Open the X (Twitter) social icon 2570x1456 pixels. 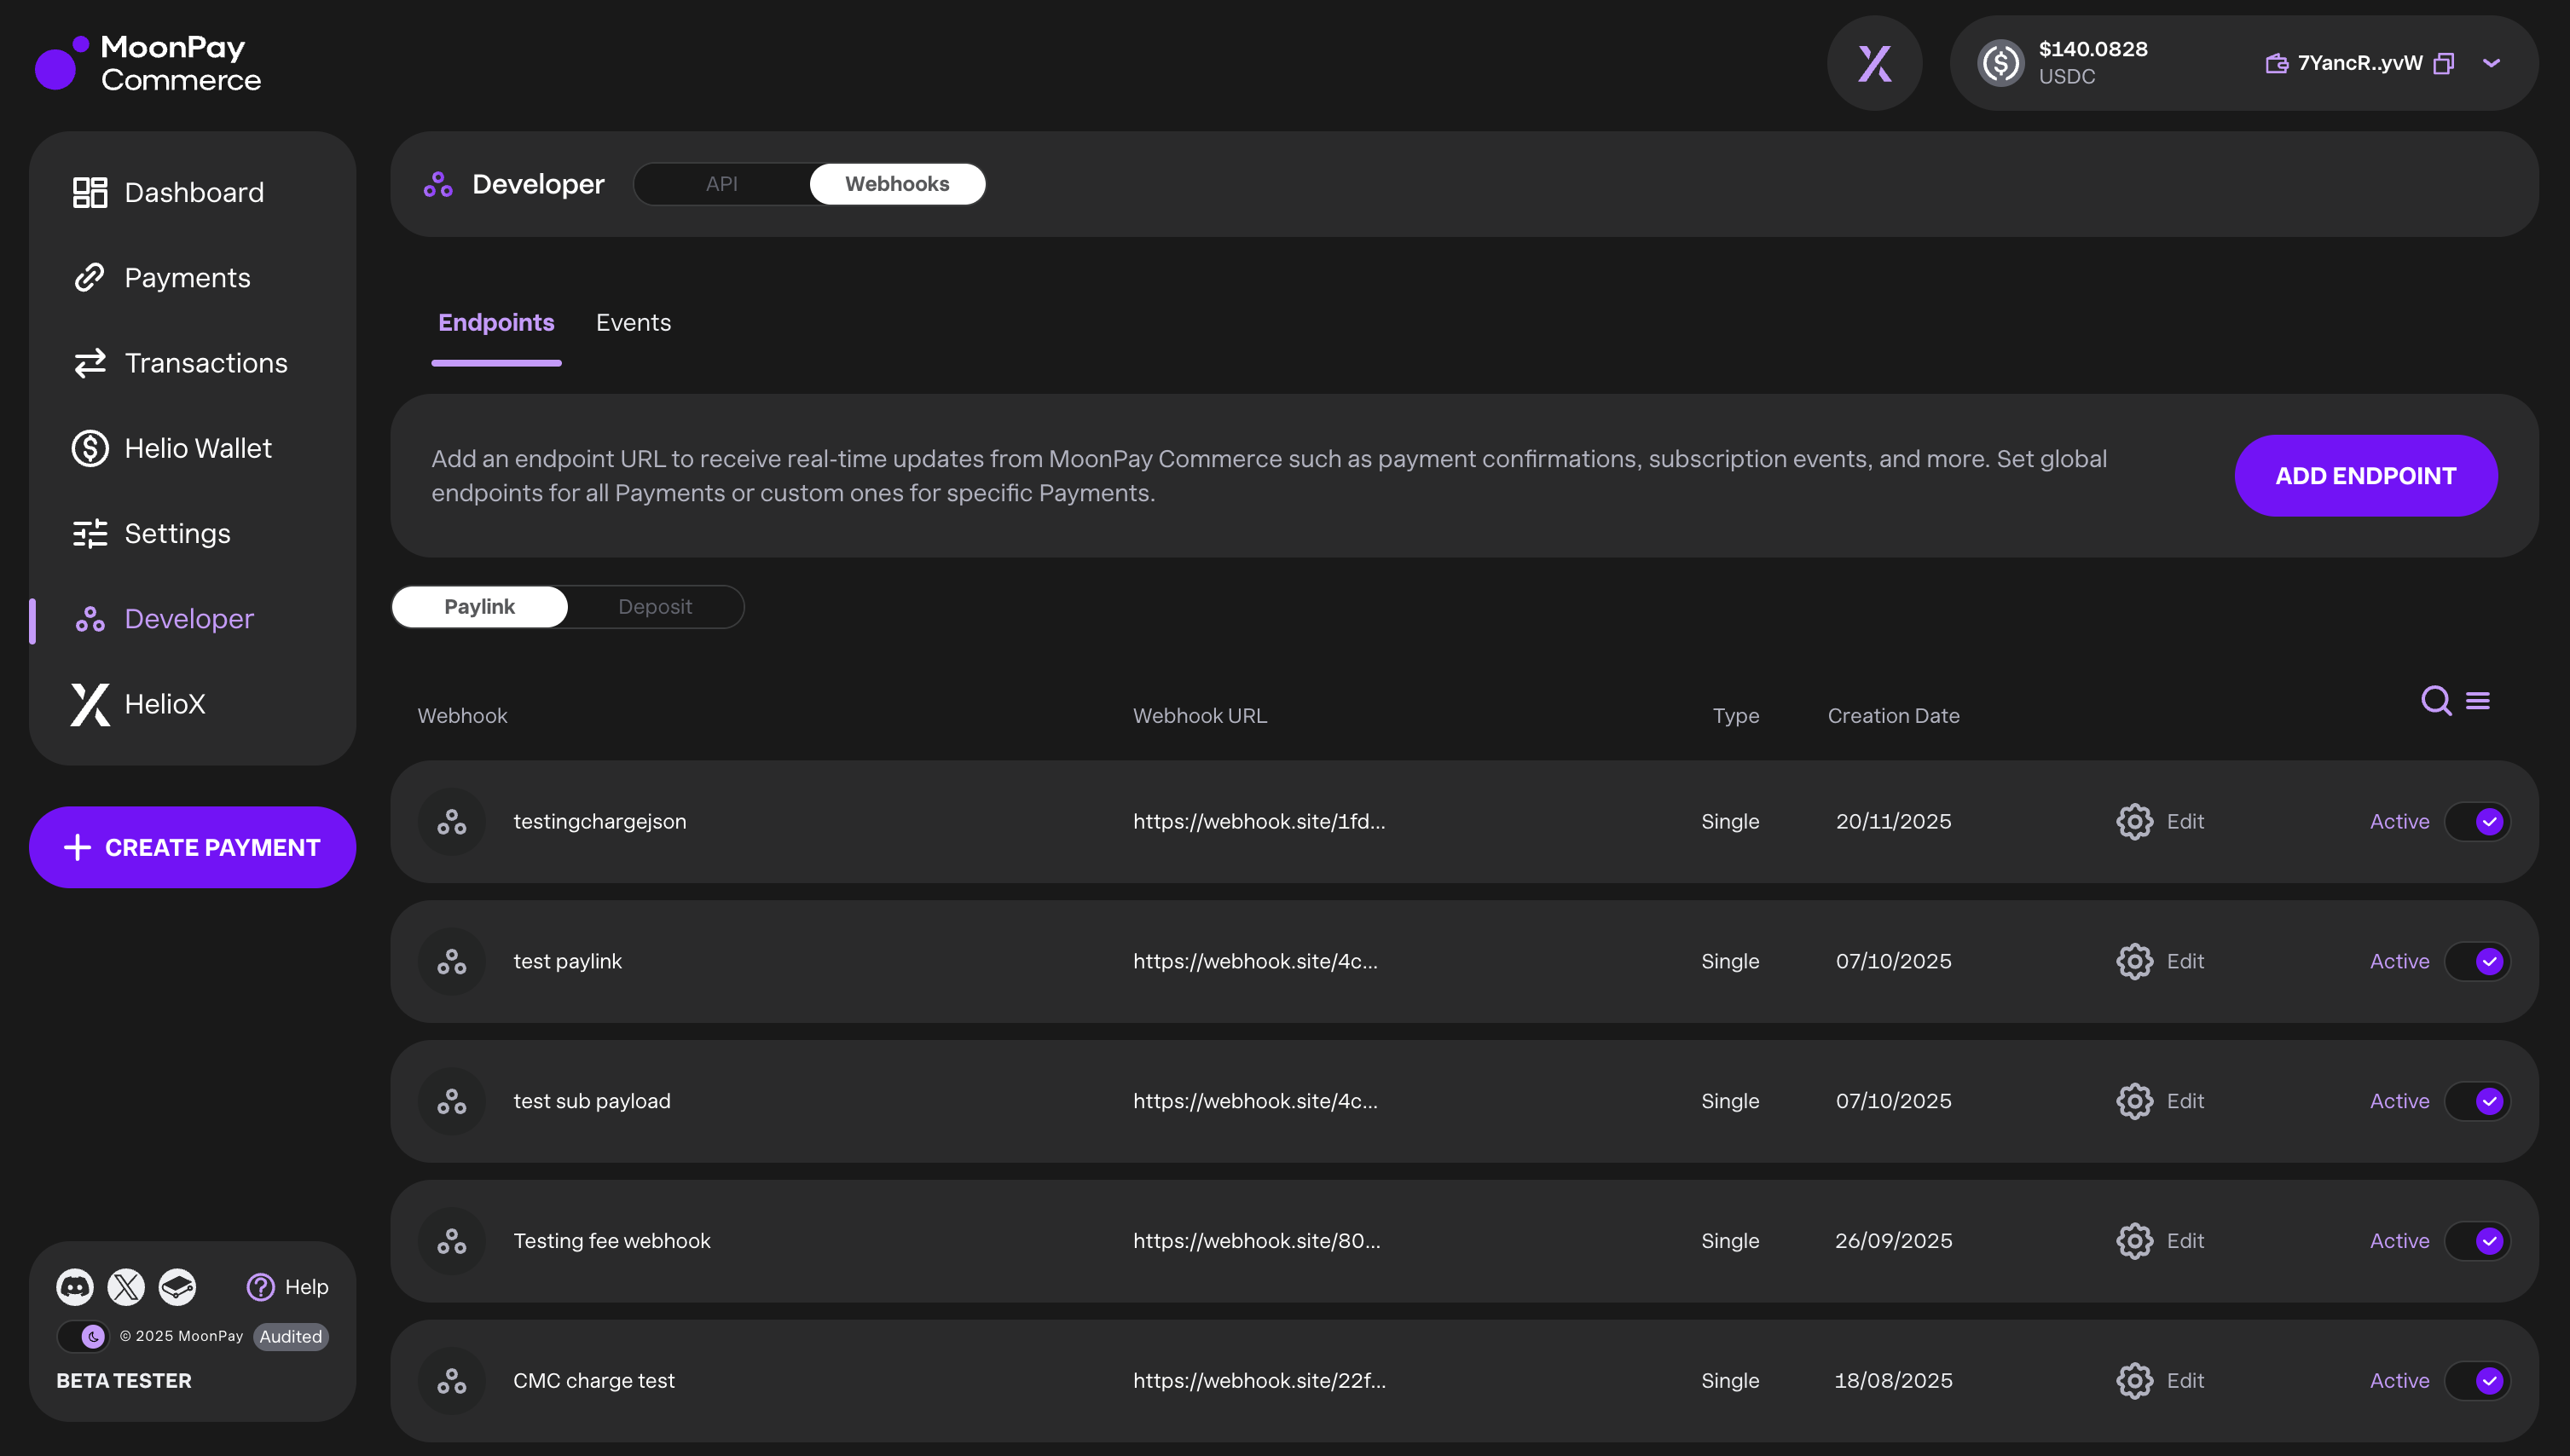[x=126, y=1287]
